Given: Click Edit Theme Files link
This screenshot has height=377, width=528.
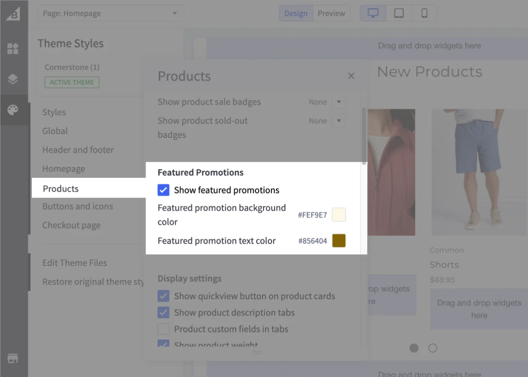Looking at the screenshot, I should 75,263.
